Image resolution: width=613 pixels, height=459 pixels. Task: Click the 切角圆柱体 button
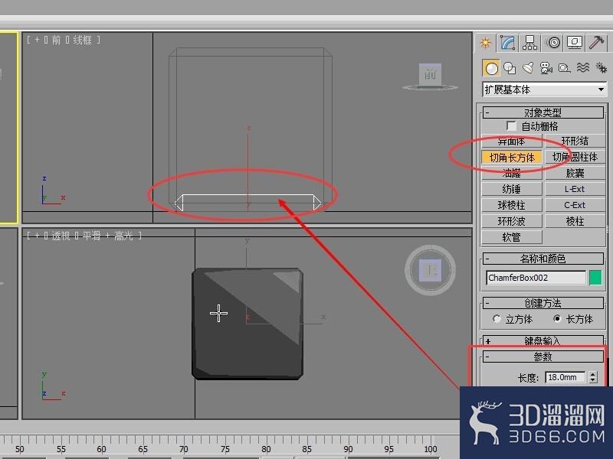tap(575, 158)
